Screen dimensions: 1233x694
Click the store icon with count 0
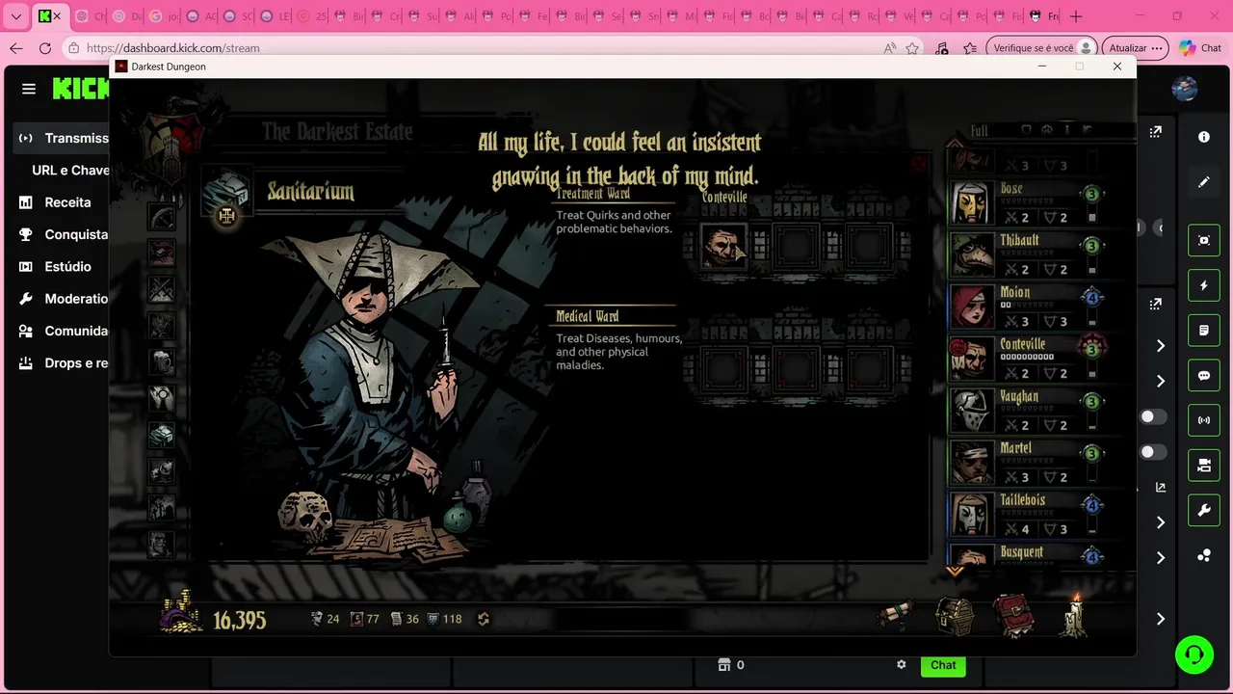point(731,665)
